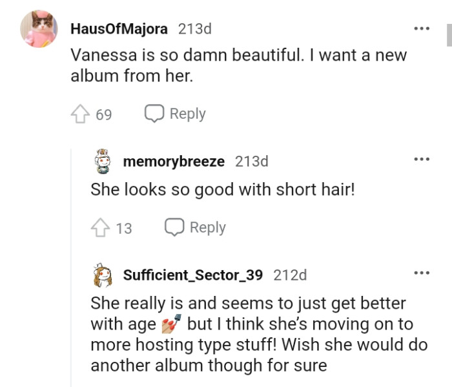Visit Sufficient_Sector_39's profile via username

pos(192,275)
